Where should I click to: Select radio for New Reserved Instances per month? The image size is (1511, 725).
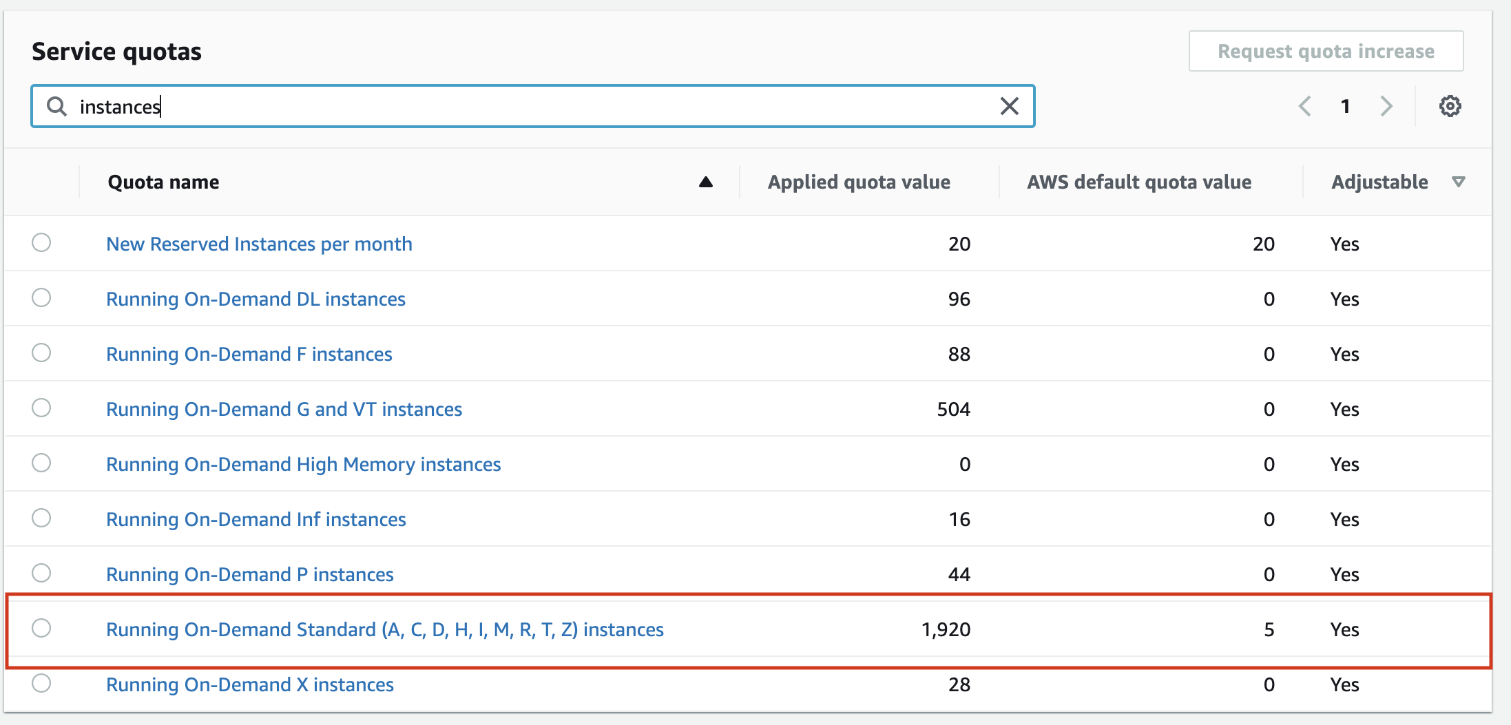(41, 242)
